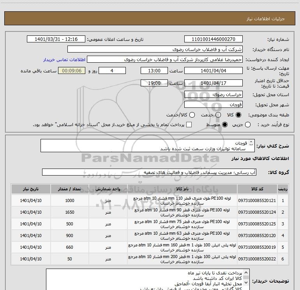Click product code 0973100085520120
Screen dimensions: 300x290
coord(257,236)
